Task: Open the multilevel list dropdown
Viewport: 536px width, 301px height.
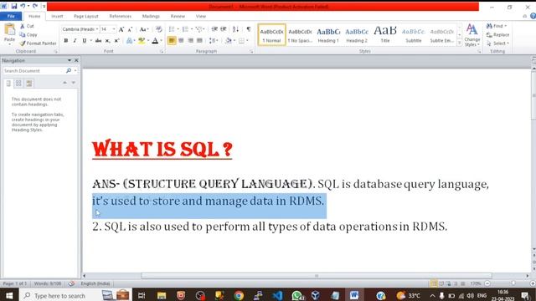Action: 200,29
